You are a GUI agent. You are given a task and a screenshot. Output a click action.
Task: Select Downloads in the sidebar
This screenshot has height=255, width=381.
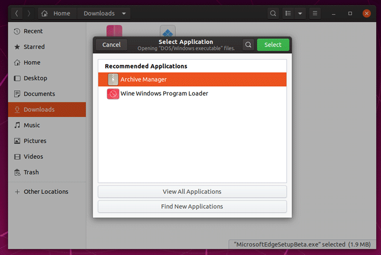(x=47, y=109)
